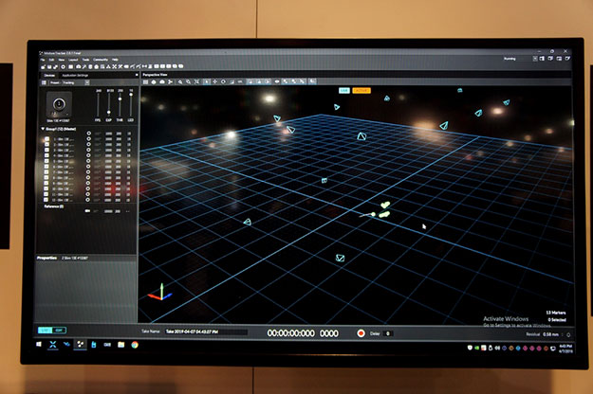The image size is (593, 394).
Task: Open the File menu
Action: (43, 59)
